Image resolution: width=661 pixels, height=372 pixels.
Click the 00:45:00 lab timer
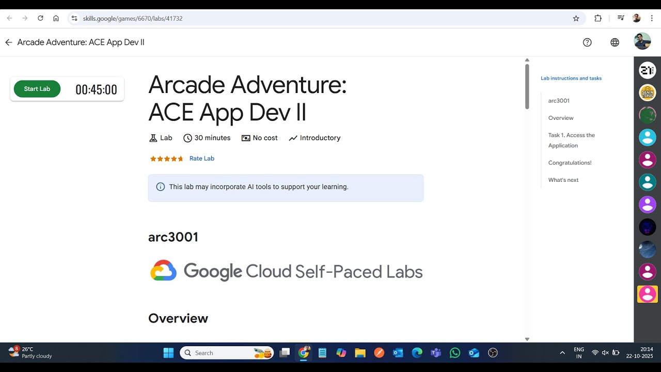(x=96, y=90)
